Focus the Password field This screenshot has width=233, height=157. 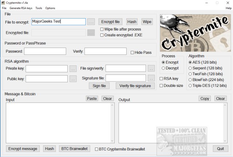point(45,51)
